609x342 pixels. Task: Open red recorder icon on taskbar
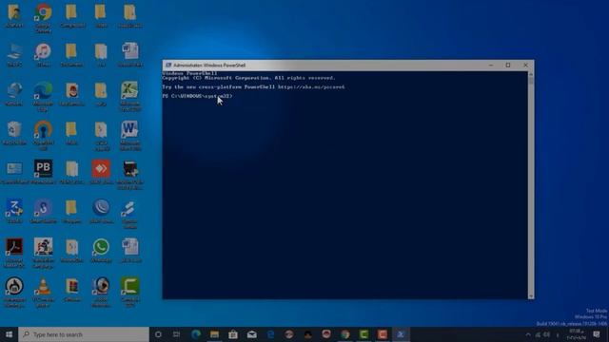tap(383, 334)
